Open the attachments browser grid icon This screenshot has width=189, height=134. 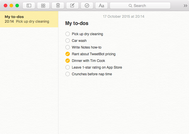tap(43, 6)
